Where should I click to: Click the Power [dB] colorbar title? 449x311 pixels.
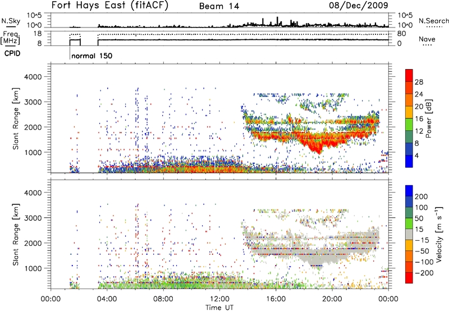pyautogui.click(x=429, y=118)
